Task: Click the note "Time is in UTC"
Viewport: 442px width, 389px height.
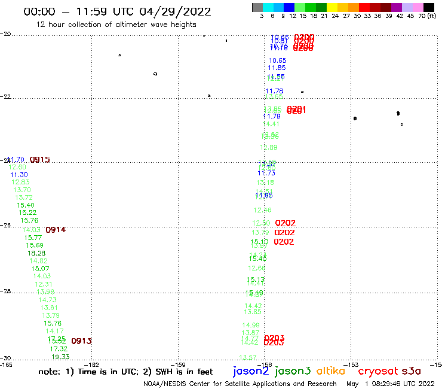Action: coord(108,372)
